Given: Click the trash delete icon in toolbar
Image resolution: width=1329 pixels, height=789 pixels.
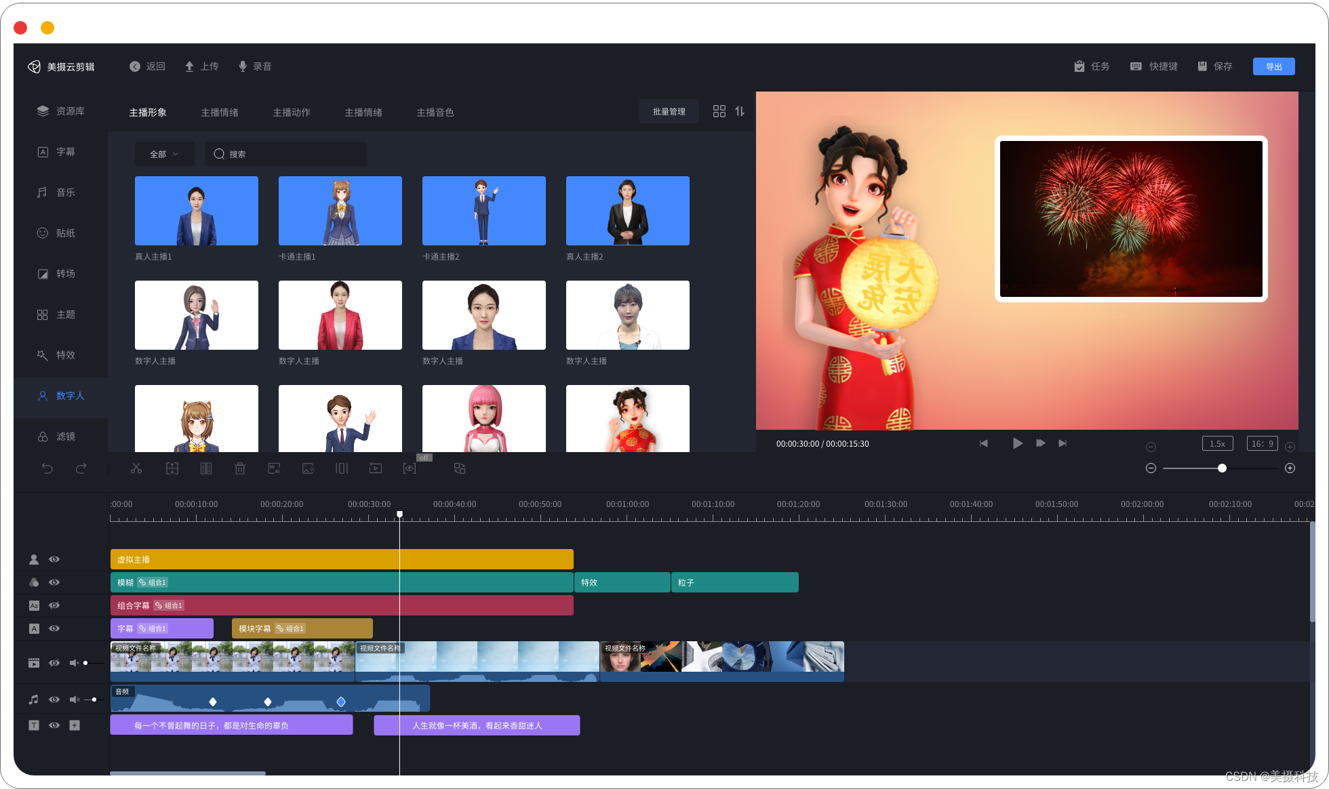Looking at the screenshot, I should [x=240, y=468].
